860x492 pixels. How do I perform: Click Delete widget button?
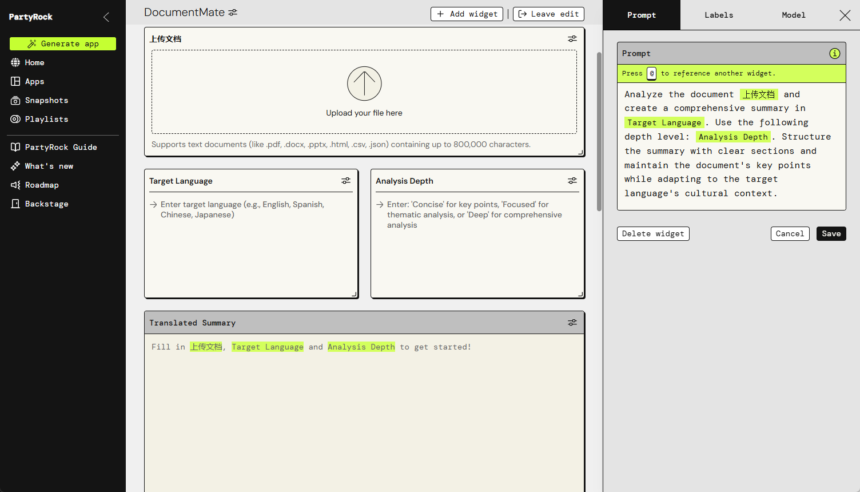click(653, 233)
